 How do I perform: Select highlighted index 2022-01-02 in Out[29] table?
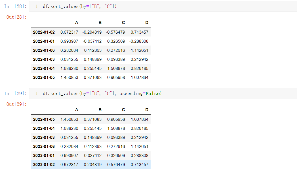44,165
